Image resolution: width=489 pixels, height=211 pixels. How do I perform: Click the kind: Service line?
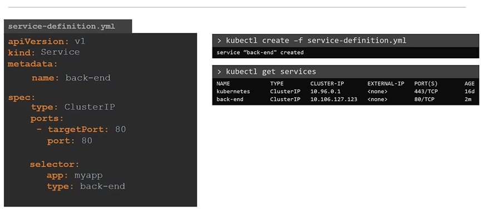coord(43,52)
